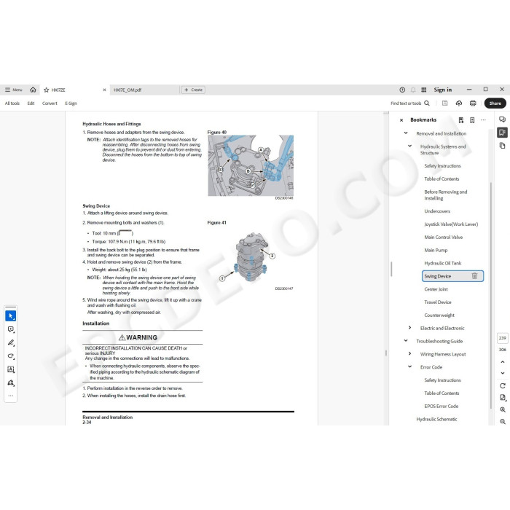Open the All tools menu

tap(12, 103)
